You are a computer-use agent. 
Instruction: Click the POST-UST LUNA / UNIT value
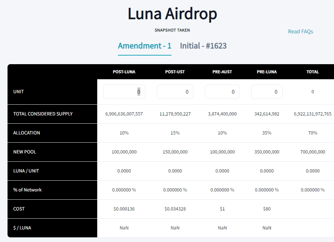(175, 171)
